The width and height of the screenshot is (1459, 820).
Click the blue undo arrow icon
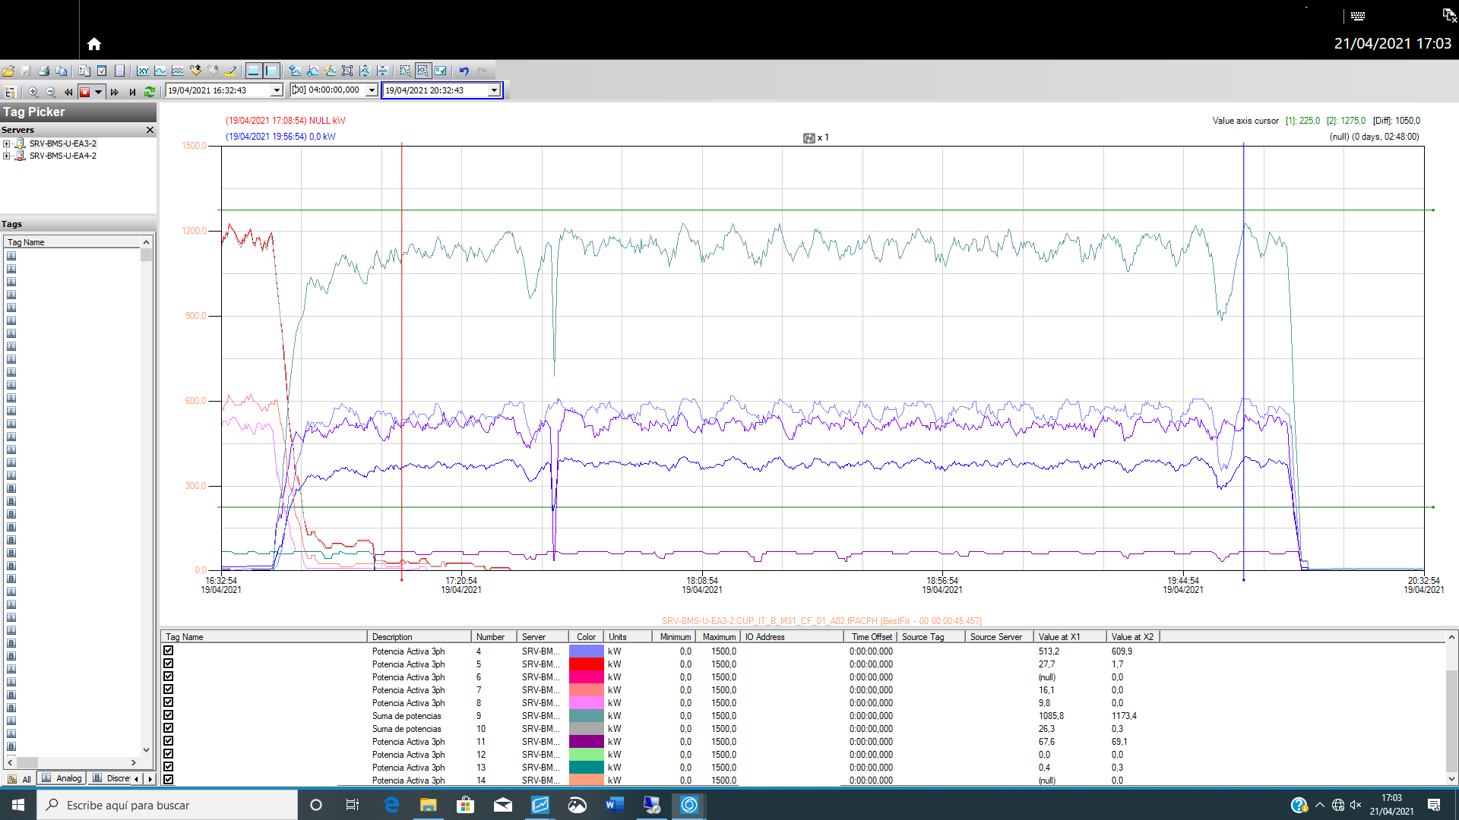pyautogui.click(x=464, y=71)
